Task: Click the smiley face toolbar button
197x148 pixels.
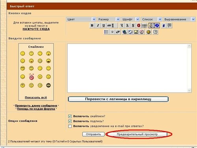Action: click(x=149, y=32)
